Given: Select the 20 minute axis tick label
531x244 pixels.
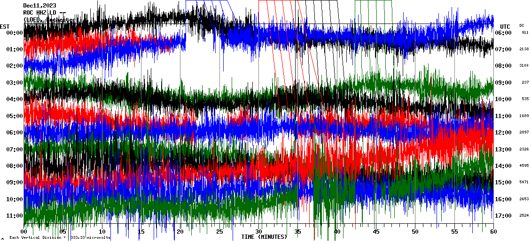Looking at the screenshot, I should [x=180, y=232].
